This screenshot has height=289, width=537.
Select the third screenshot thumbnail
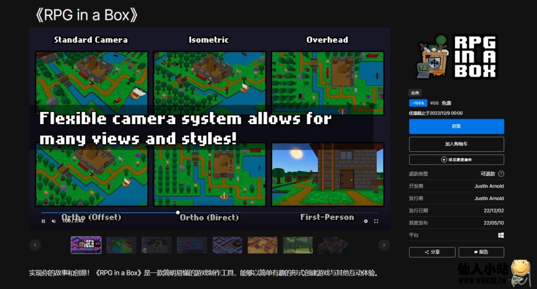156,245
